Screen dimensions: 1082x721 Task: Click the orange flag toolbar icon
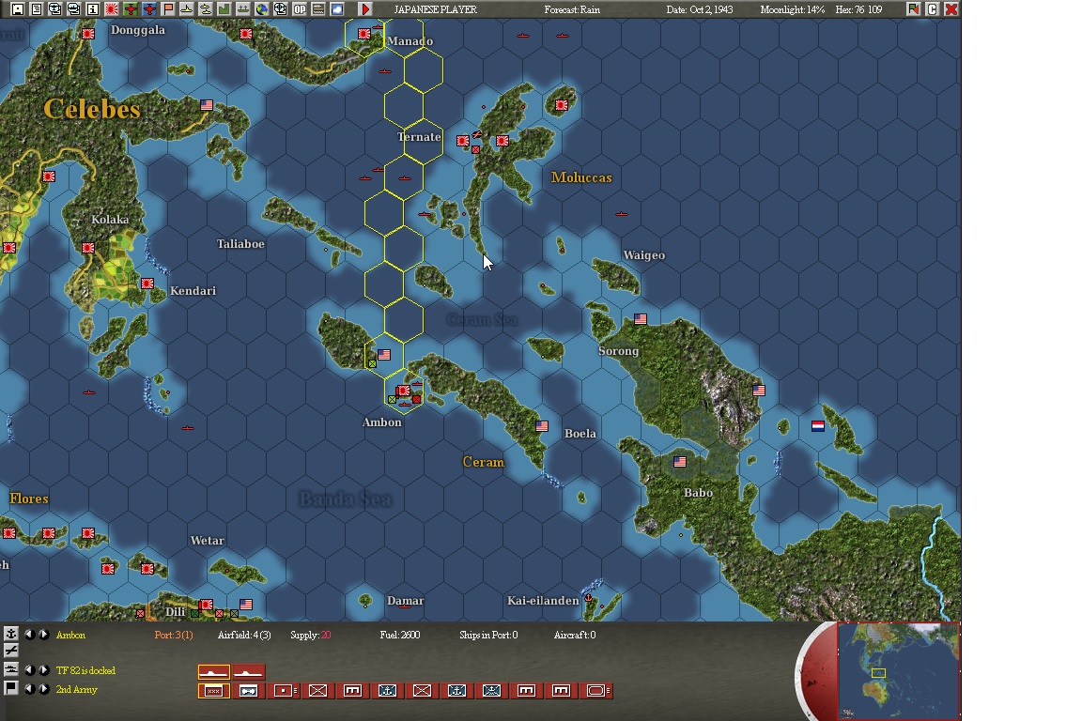[168, 9]
